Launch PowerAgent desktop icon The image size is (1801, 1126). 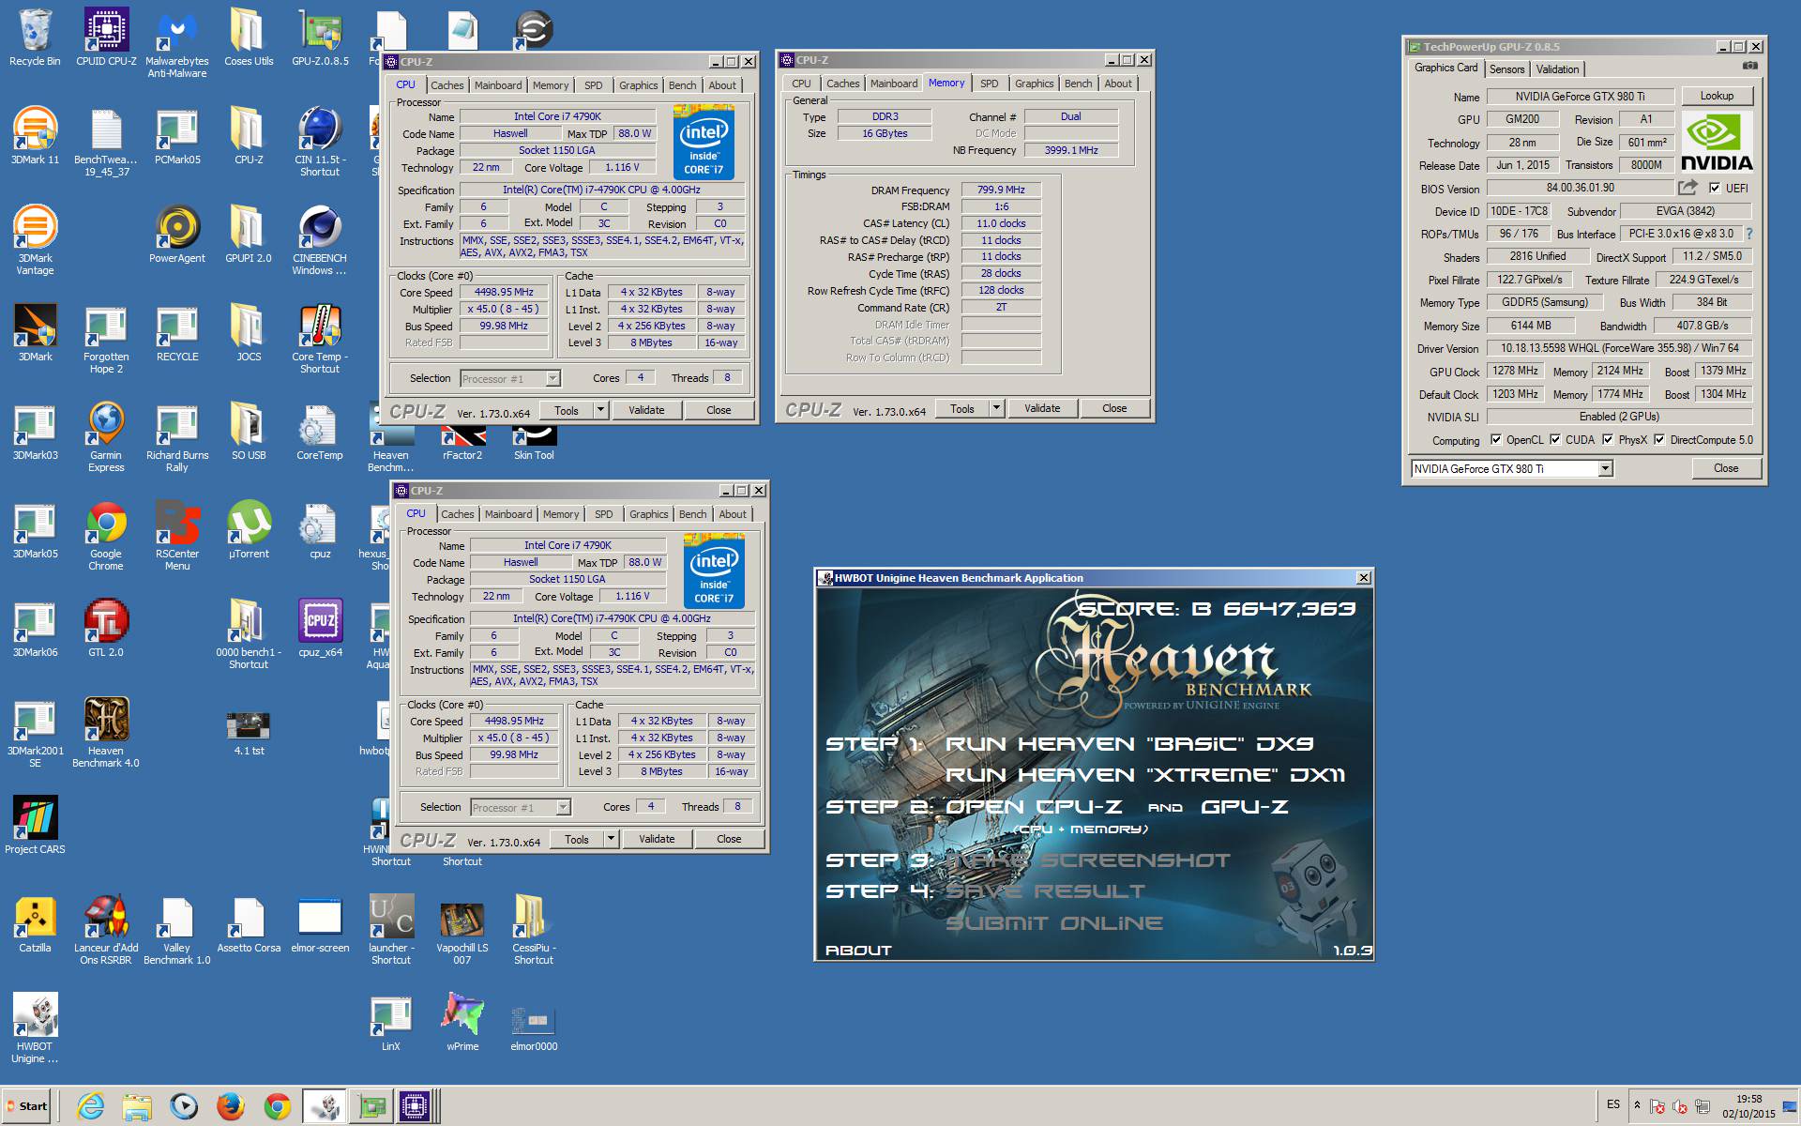(x=177, y=235)
